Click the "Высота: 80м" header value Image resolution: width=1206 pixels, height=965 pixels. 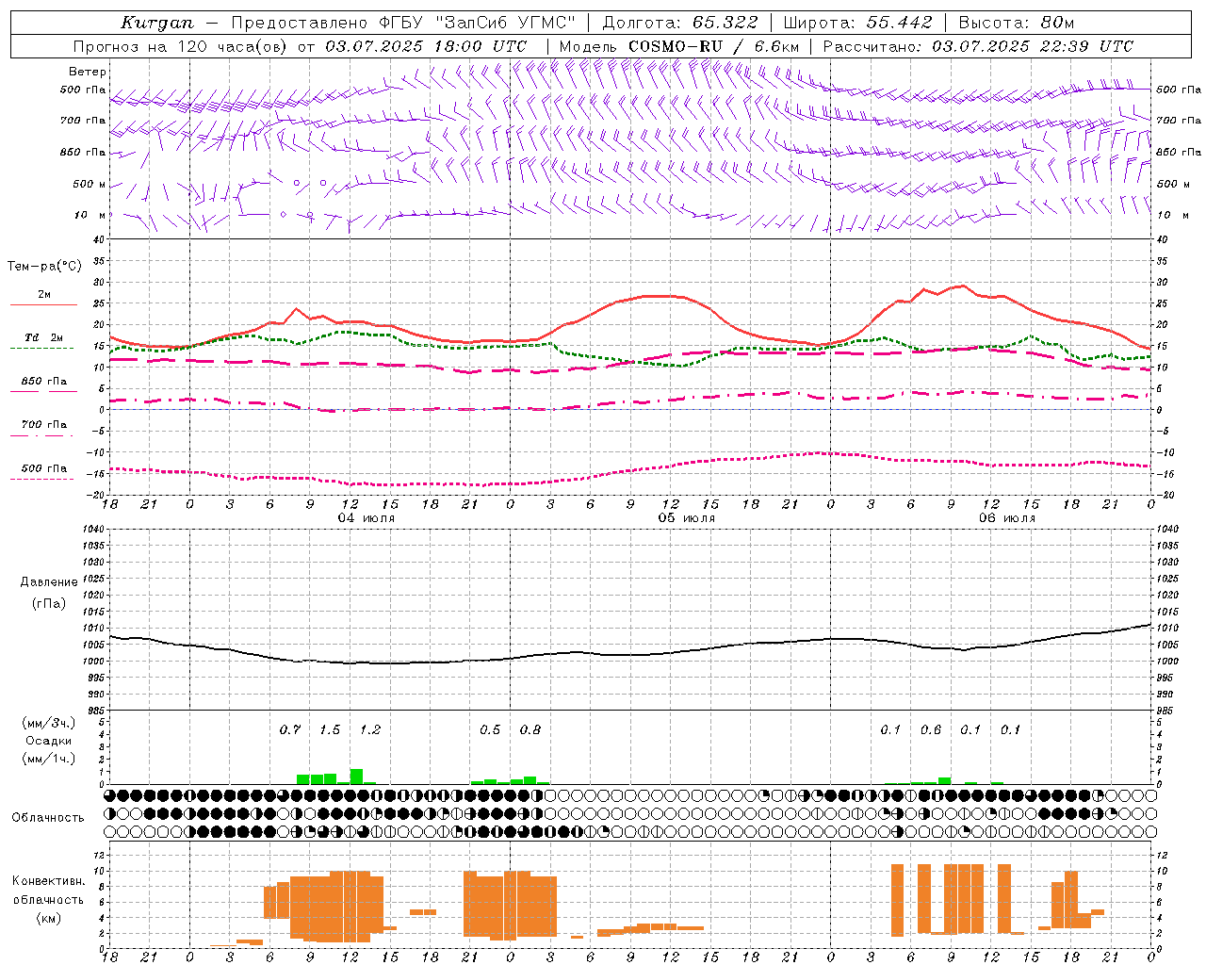pos(1017,23)
